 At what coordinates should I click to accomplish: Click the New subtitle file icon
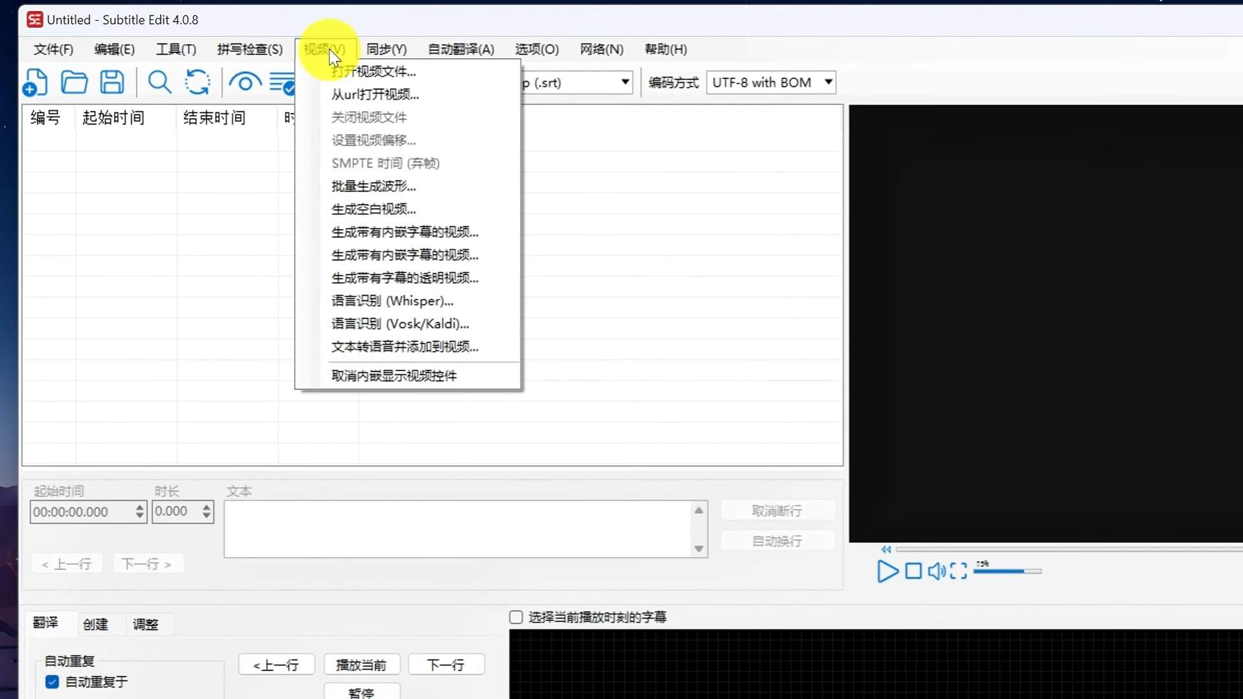click(35, 83)
